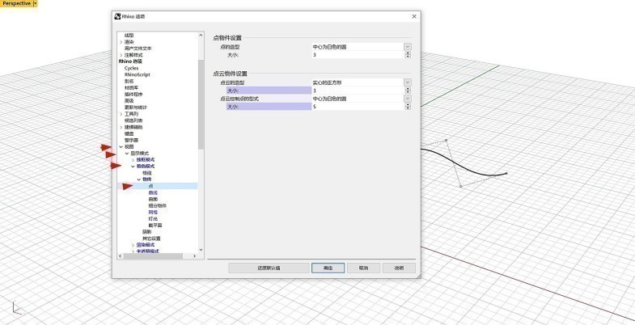The image size is (635, 325).
Task: Click the tree horizontal scrollbar thumb
Action: pos(153,256)
